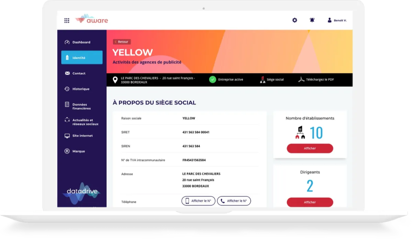Image resolution: width=412 pixels, height=239 pixels.
Task: Open the Marque section
Action: coord(82,151)
